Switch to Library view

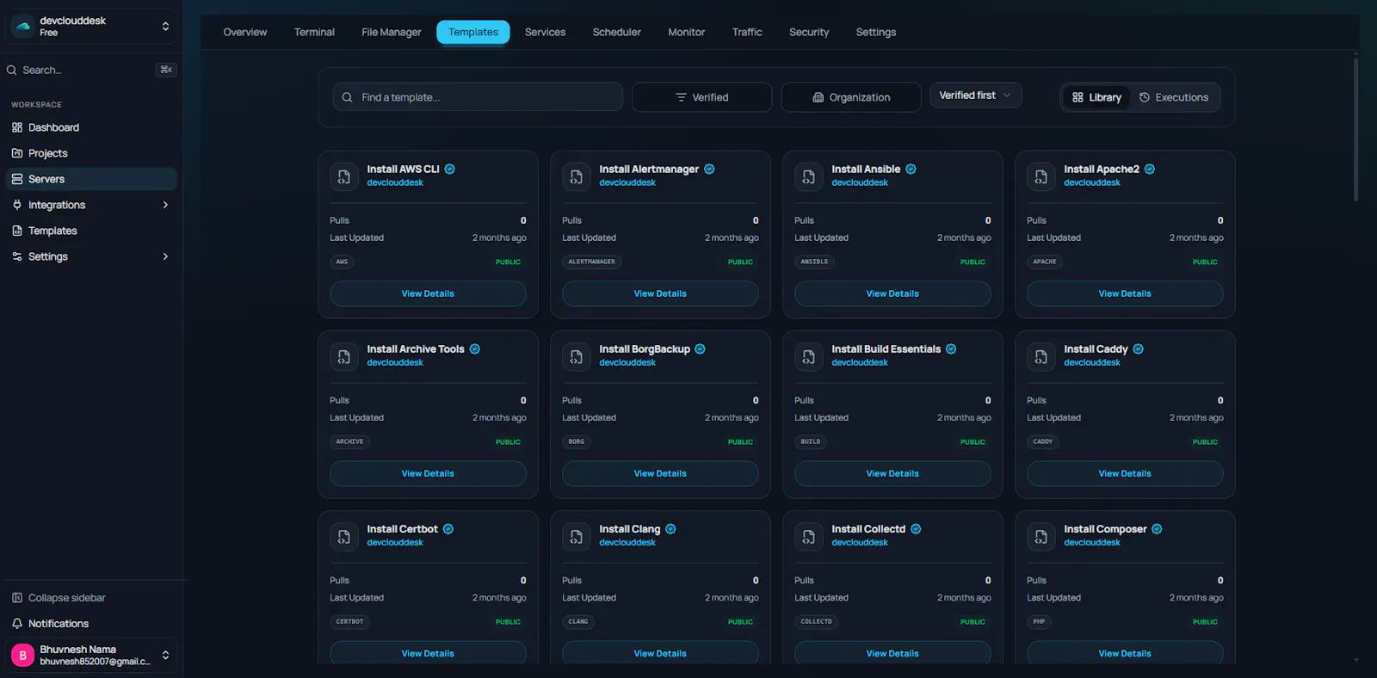[1097, 97]
